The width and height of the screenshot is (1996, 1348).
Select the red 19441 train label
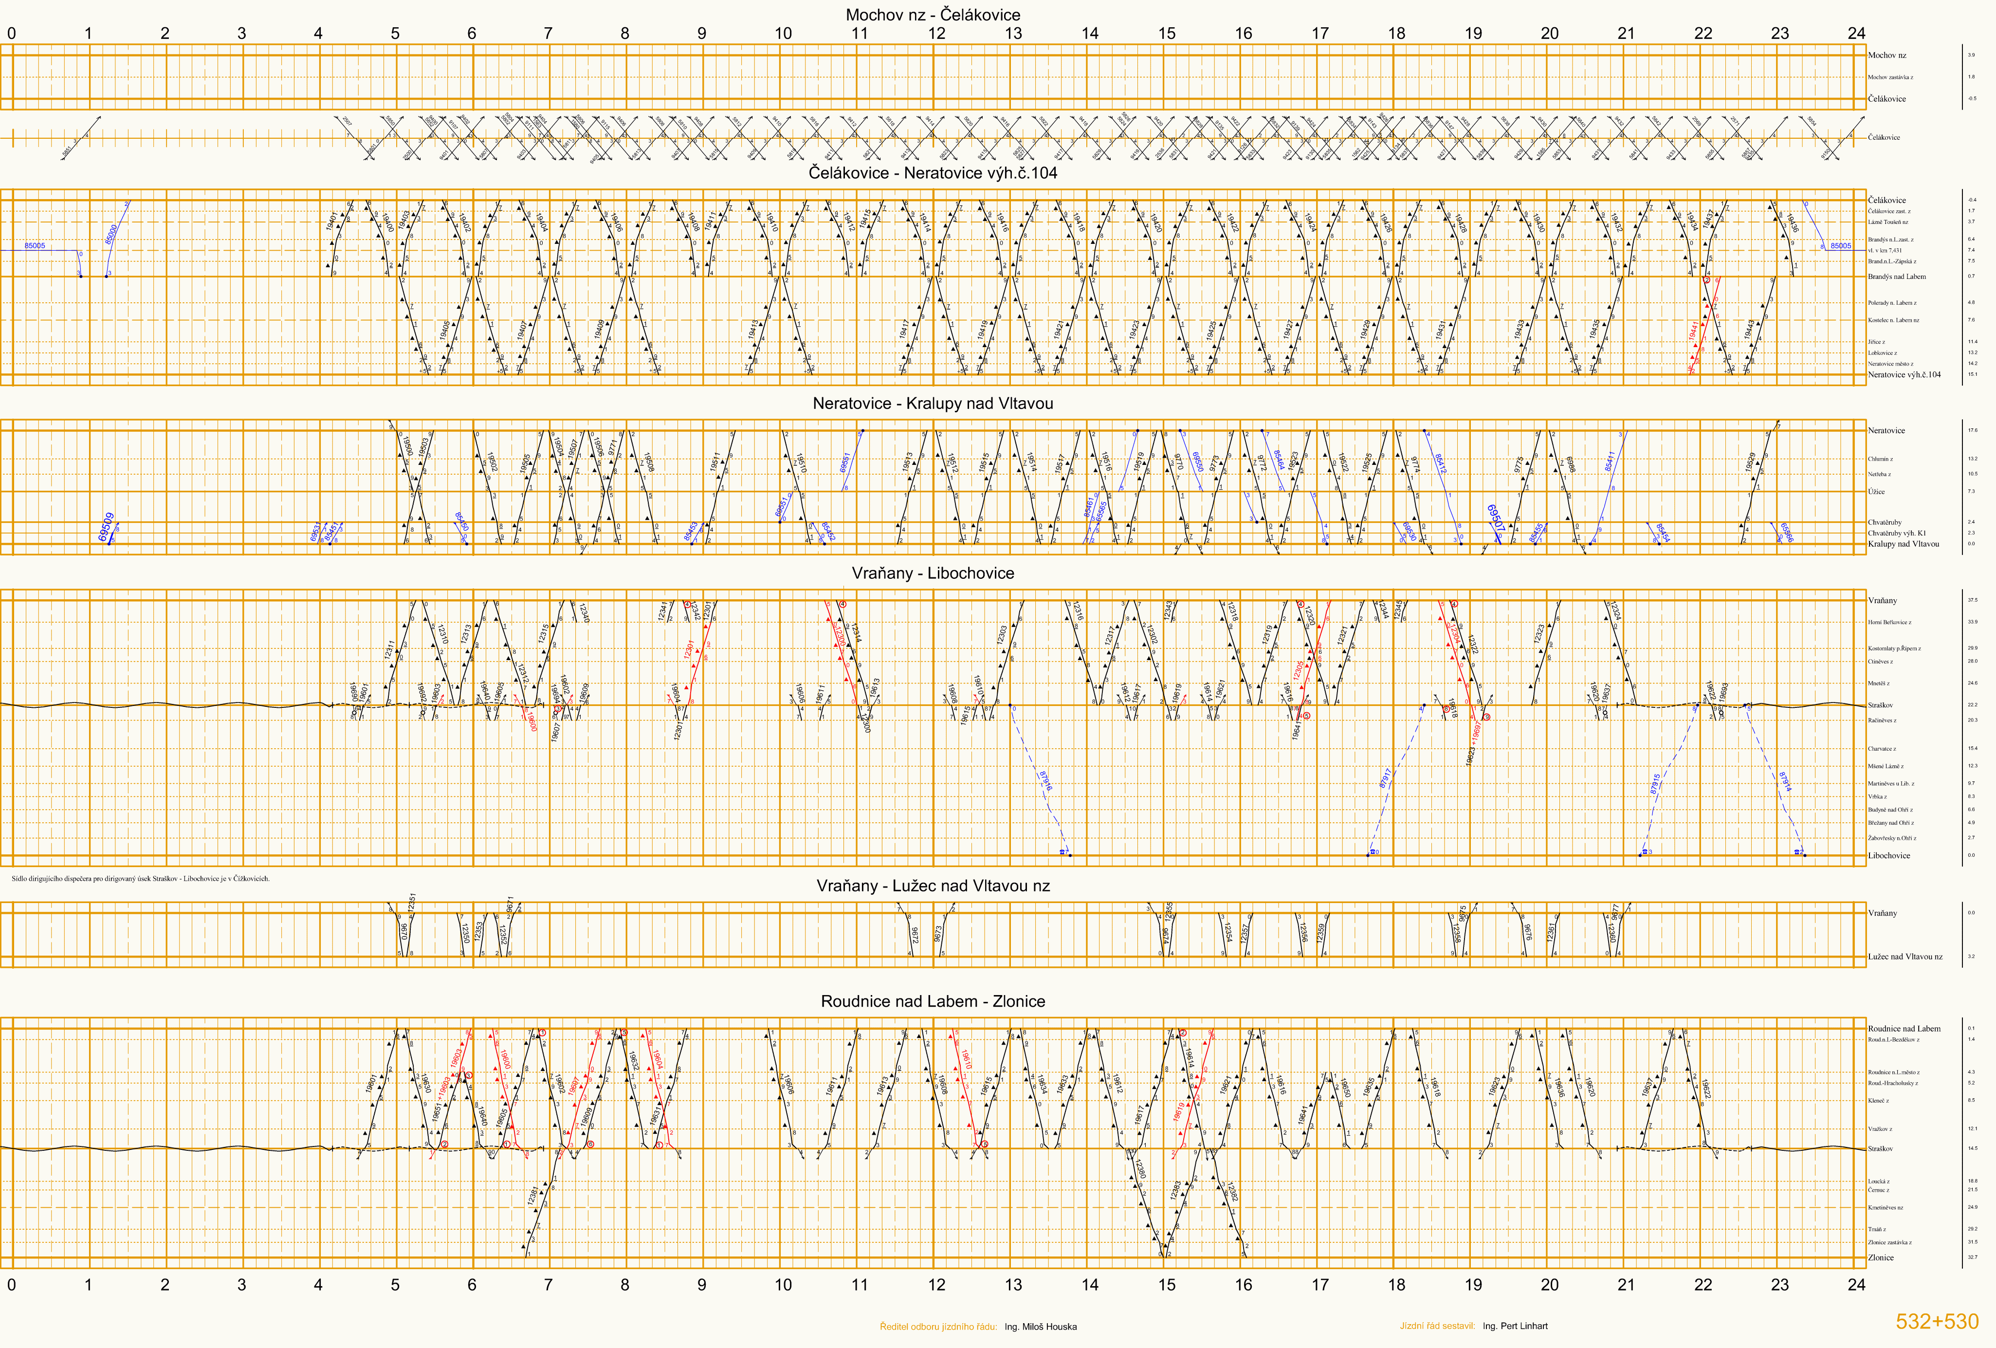click(1694, 331)
